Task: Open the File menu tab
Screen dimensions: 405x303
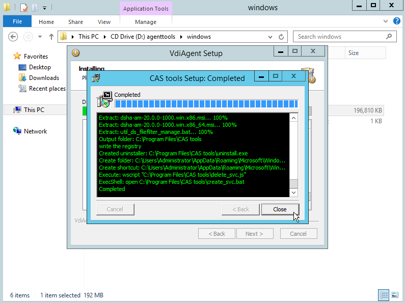Action: 17,21
